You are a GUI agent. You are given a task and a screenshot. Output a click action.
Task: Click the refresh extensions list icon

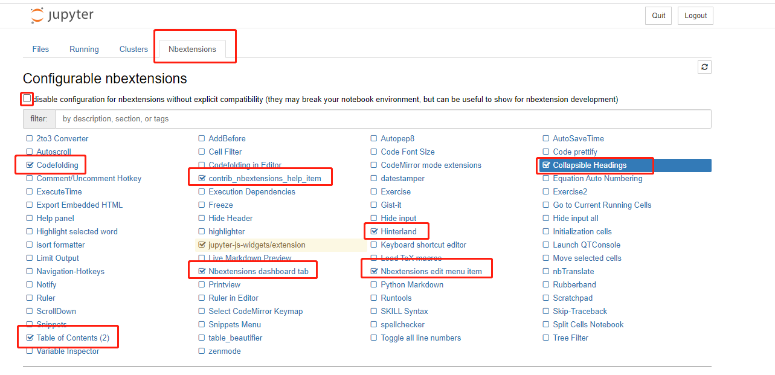[x=704, y=67]
